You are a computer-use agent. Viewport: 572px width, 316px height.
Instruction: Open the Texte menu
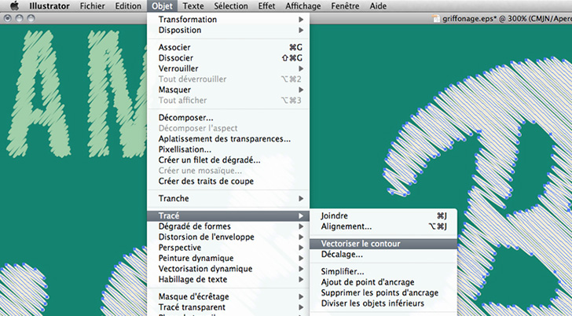(x=193, y=6)
